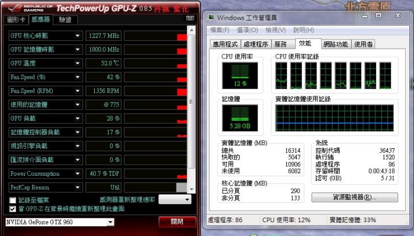Switch to the 網路功能 tab

336,44
